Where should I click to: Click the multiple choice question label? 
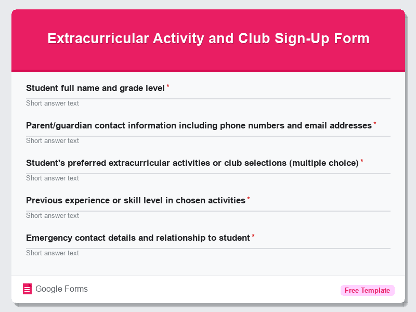click(192, 163)
